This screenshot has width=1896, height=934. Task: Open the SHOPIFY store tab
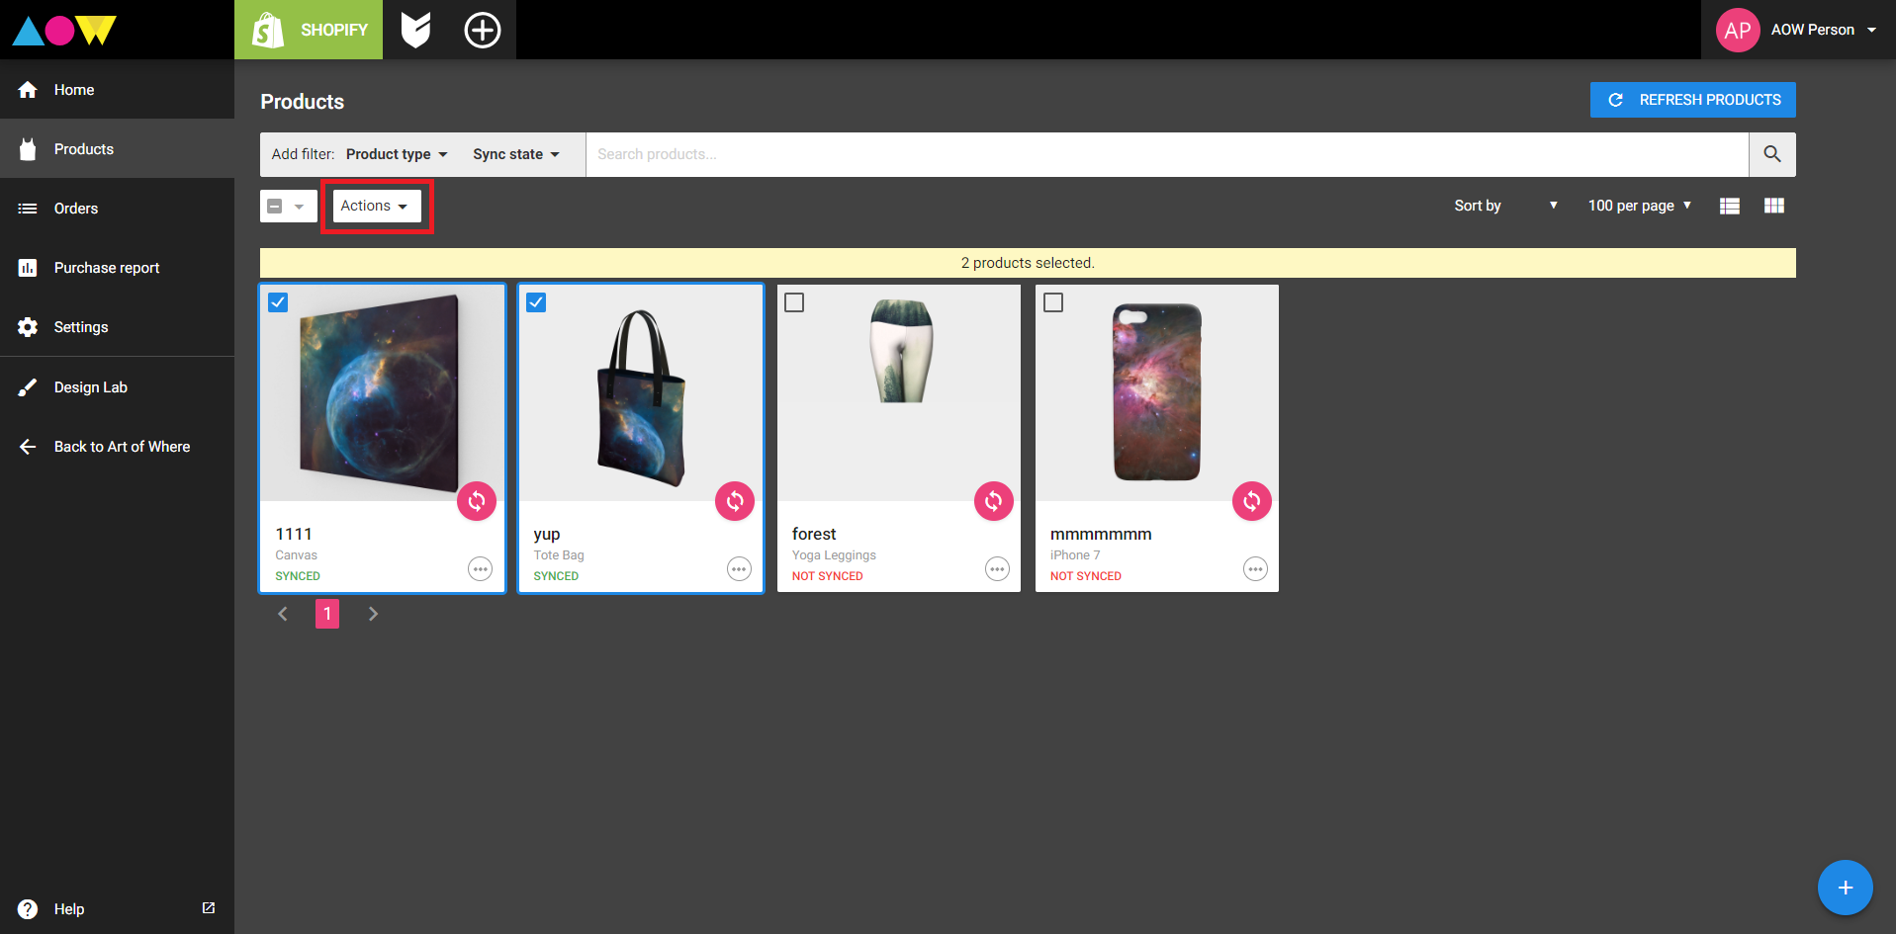(x=309, y=30)
